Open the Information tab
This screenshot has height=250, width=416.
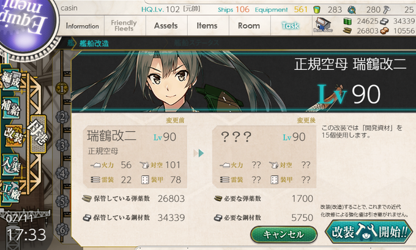pyautogui.click(x=82, y=26)
